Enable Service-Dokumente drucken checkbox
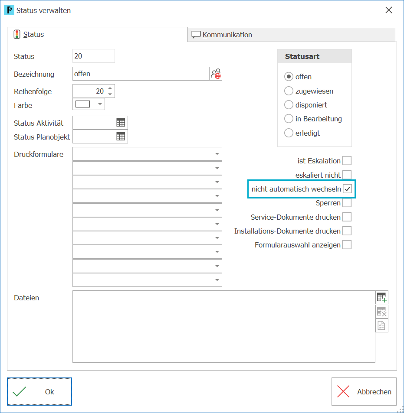This screenshot has width=404, height=413. tap(347, 217)
